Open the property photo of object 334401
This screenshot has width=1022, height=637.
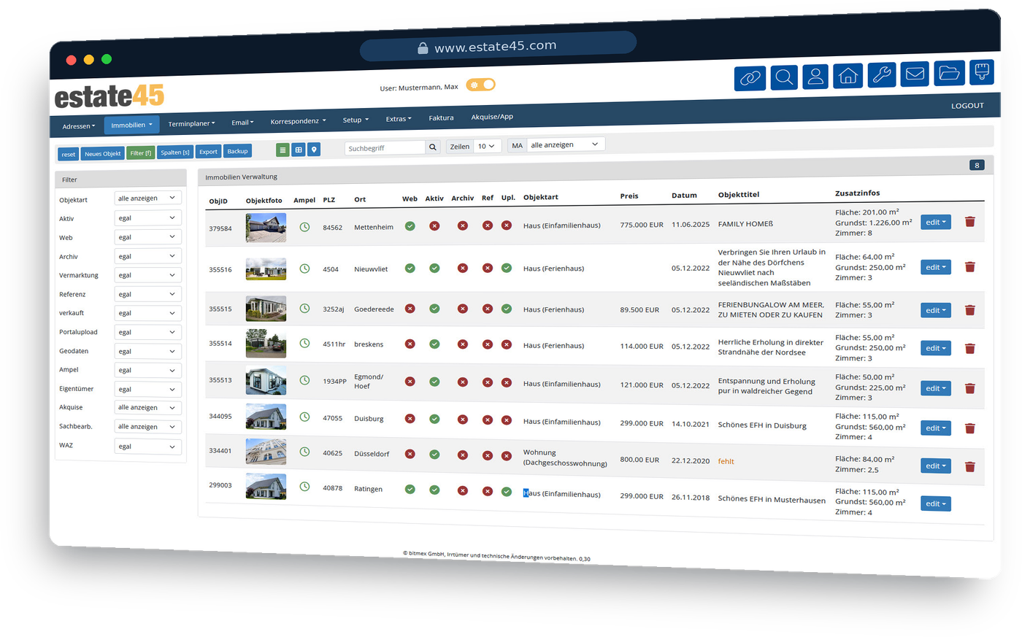click(266, 452)
